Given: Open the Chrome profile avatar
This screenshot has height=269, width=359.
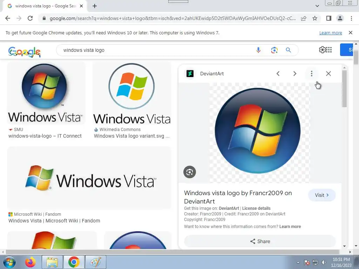Looking at the screenshot, I should tap(340, 18).
